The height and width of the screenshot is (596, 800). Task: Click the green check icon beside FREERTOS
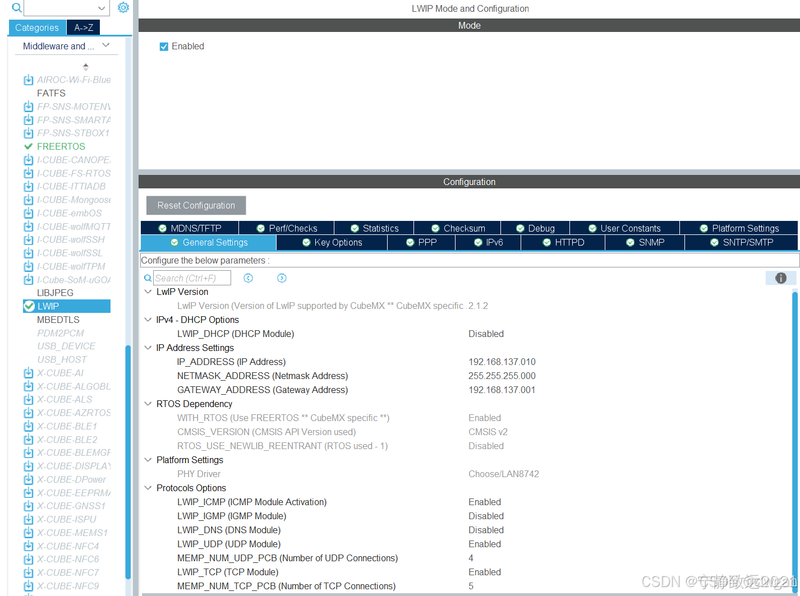point(29,146)
